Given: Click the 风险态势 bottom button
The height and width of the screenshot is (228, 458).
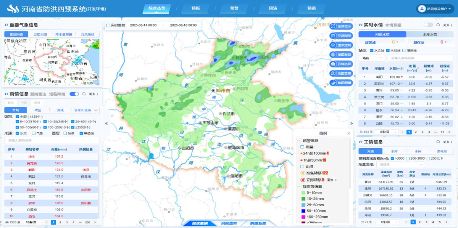Looking at the screenshot, I should click(x=229, y=223).
